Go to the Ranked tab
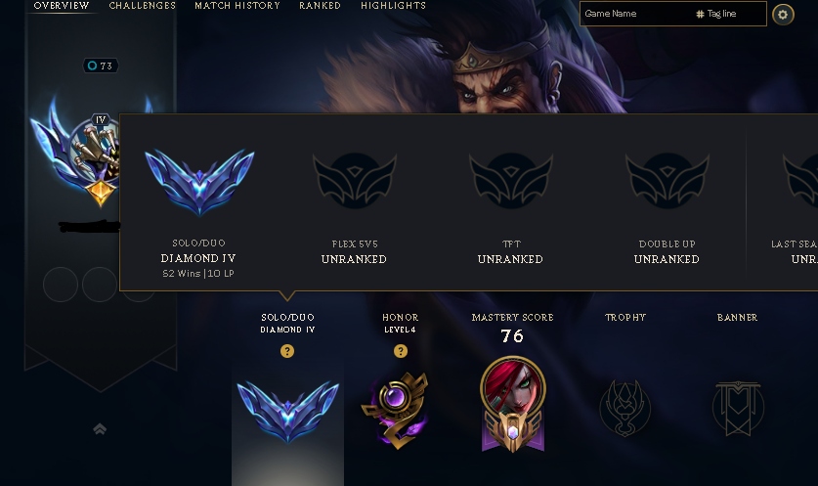This screenshot has width=818, height=486. tap(320, 6)
